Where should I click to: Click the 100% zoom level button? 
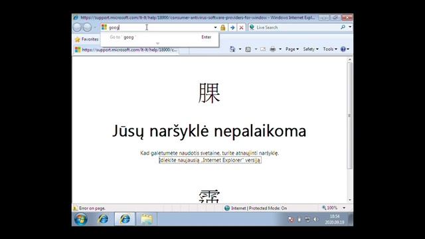click(329, 208)
